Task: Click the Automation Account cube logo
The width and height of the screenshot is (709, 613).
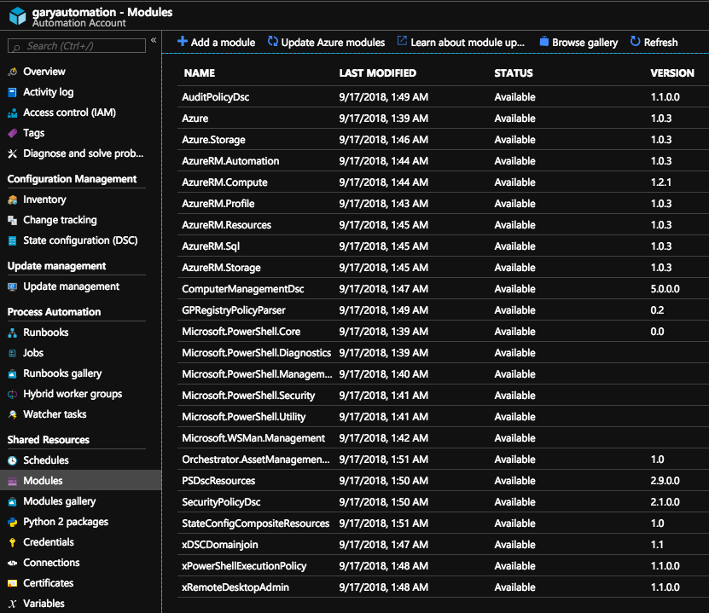Action: pyautogui.click(x=18, y=16)
